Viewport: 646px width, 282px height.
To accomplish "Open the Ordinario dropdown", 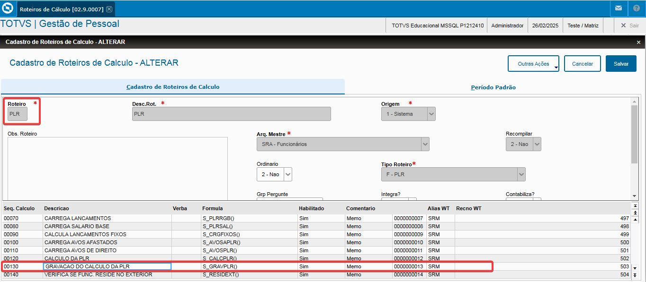I will 288,174.
